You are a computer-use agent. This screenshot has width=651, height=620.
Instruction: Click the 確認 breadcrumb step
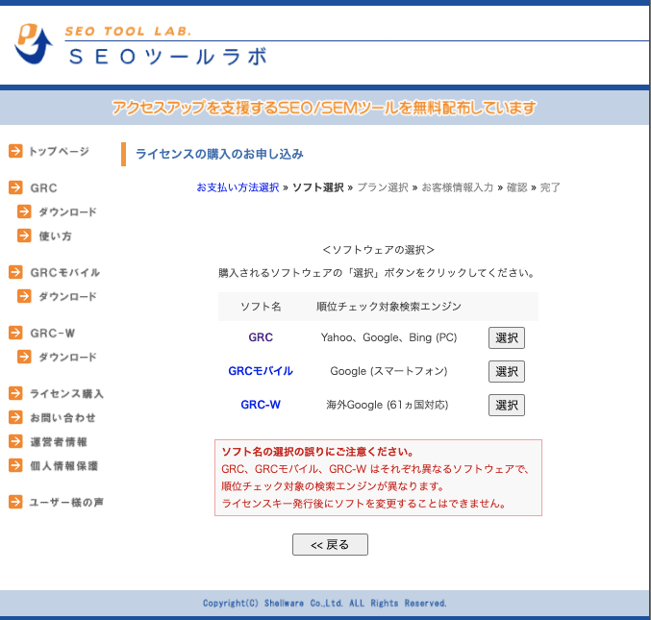coord(517,187)
